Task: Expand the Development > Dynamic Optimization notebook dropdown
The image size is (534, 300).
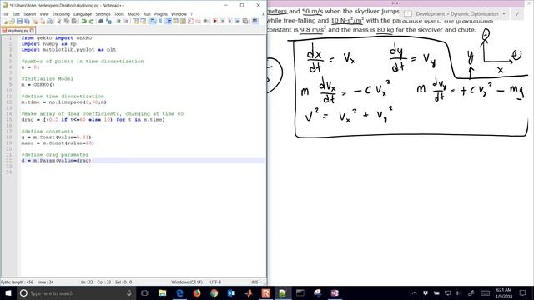Action: pyautogui.click(x=504, y=14)
